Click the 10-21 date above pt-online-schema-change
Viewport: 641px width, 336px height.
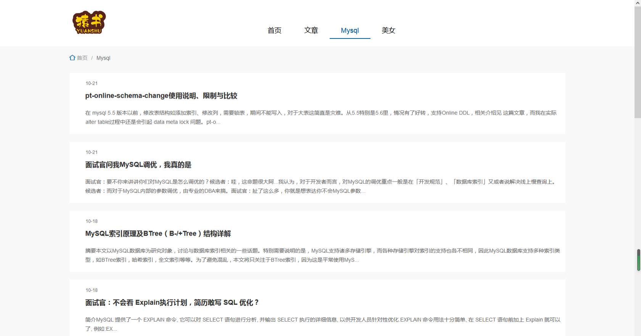pyautogui.click(x=92, y=83)
